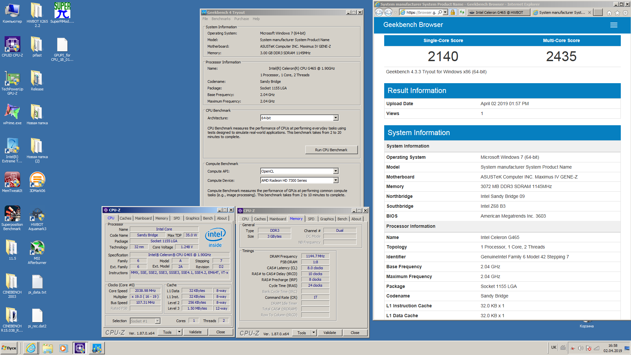The image size is (631, 355).
Task: Open the TechPowerUp GPU-Z desktop icon
Action: click(x=12, y=83)
